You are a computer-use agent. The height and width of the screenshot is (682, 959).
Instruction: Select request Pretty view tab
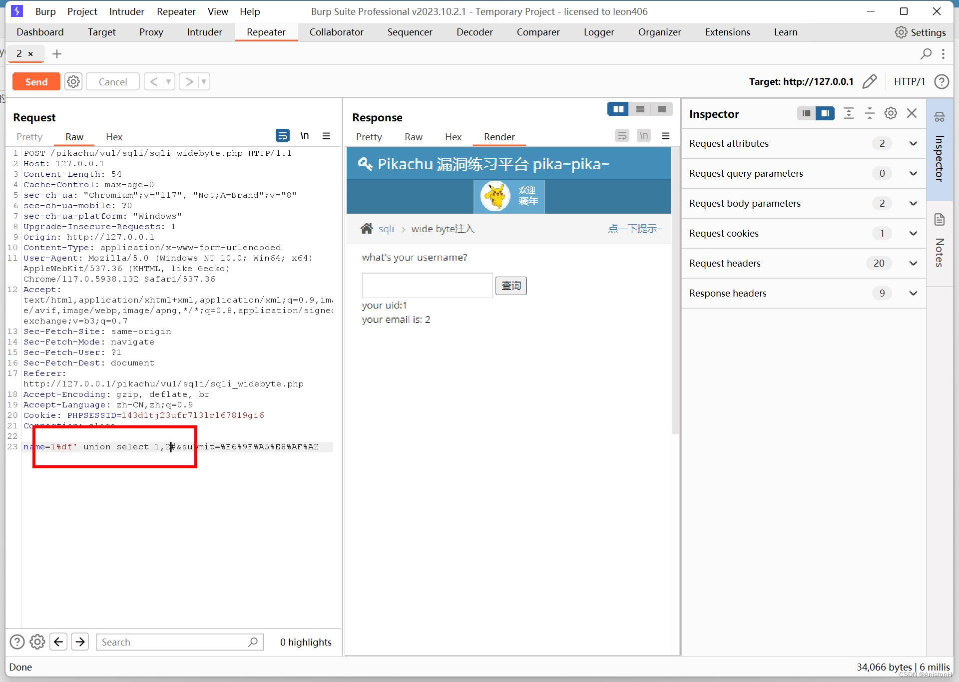[29, 137]
